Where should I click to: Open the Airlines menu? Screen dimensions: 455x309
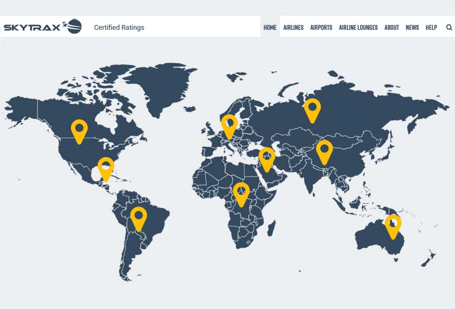pos(293,27)
